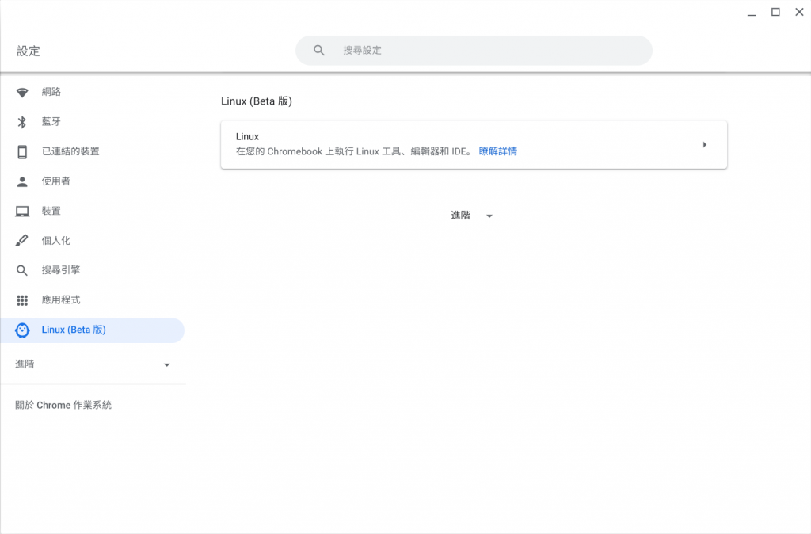Image resolution: width=811 pixels, height=534 pixels.
Task: Open the 網路 settings section
Action: (x=92, y=92)
